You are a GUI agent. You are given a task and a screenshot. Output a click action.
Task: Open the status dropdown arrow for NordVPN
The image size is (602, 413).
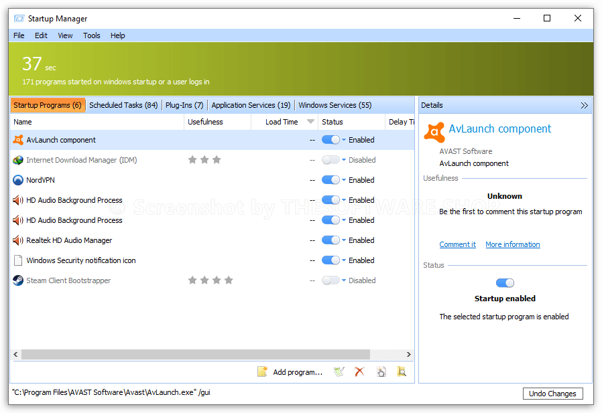tap(344, 179)
